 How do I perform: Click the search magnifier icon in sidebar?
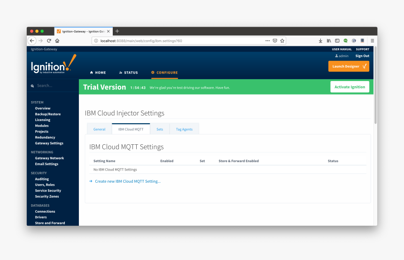coord(32,86)
